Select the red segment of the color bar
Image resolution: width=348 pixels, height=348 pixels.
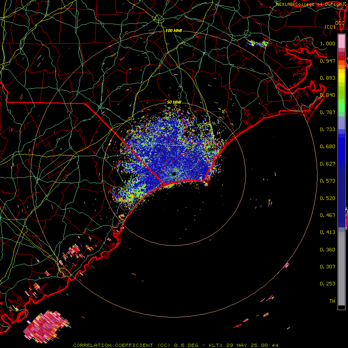(x=341, y=58)
